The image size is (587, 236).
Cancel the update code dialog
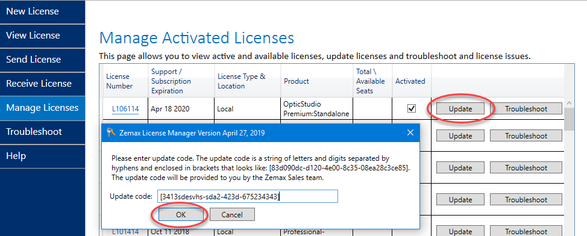(x=232, y=215)
